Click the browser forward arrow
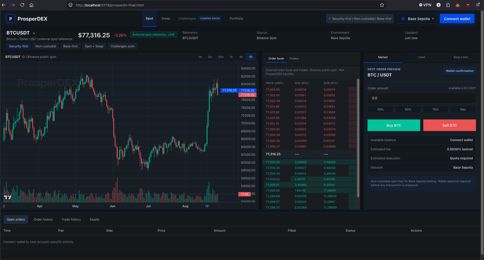The width and height of the screenshot is (484, 260). [x=13, y=5]
